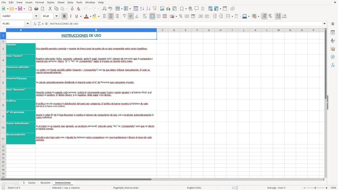Open Find & Replace

pos(104,9)
